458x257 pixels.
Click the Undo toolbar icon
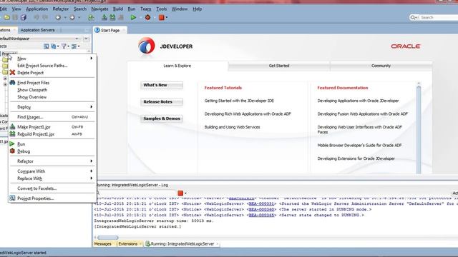pos(36,17)
